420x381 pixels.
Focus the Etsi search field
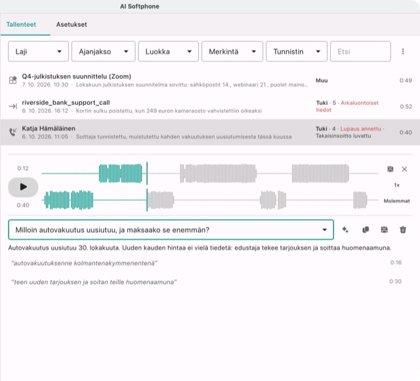point(360,51)
